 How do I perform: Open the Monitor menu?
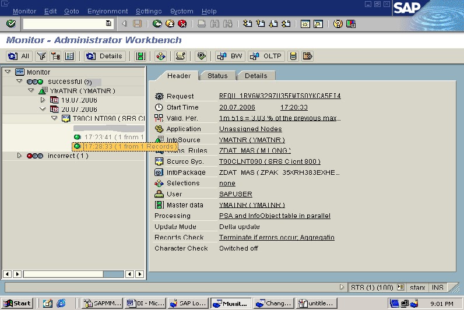point(24,11)
